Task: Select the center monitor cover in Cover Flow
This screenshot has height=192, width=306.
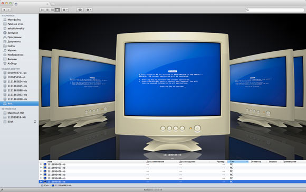Action: click(x=173, y=92)
